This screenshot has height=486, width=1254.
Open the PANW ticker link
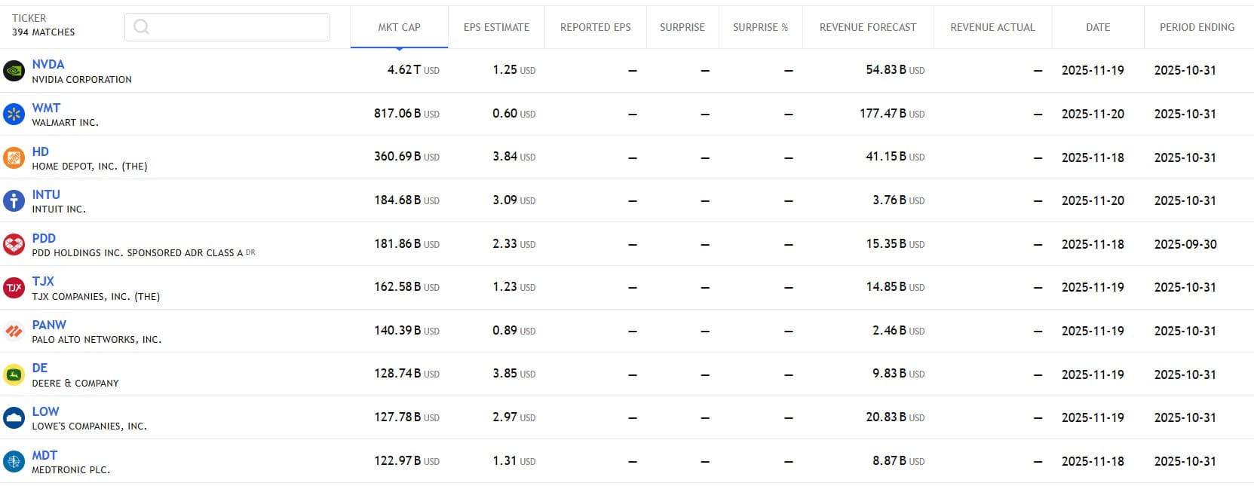coord(49,325)
